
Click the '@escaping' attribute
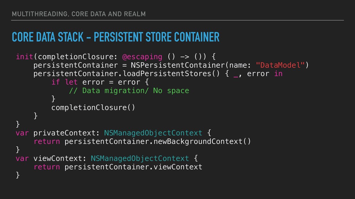[x=142, y=57]
